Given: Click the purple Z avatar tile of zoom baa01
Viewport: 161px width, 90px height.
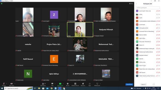Looking at the screenshot, I should tap(54, 15).
